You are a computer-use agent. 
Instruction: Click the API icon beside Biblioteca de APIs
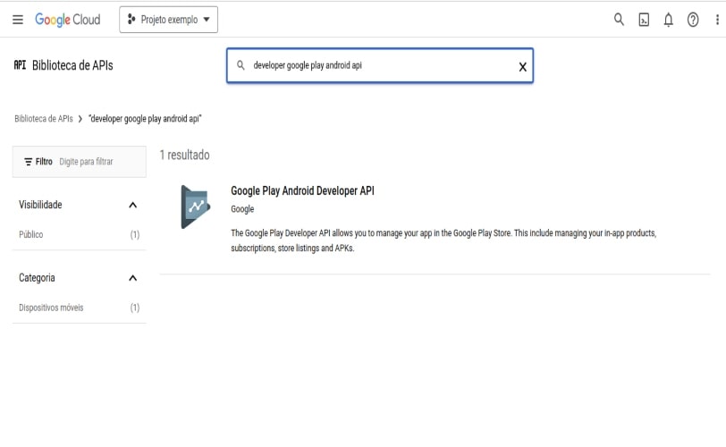(20, 65)
